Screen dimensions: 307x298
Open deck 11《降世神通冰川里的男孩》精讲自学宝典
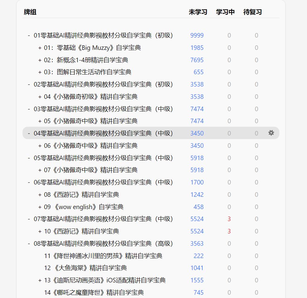103,256
